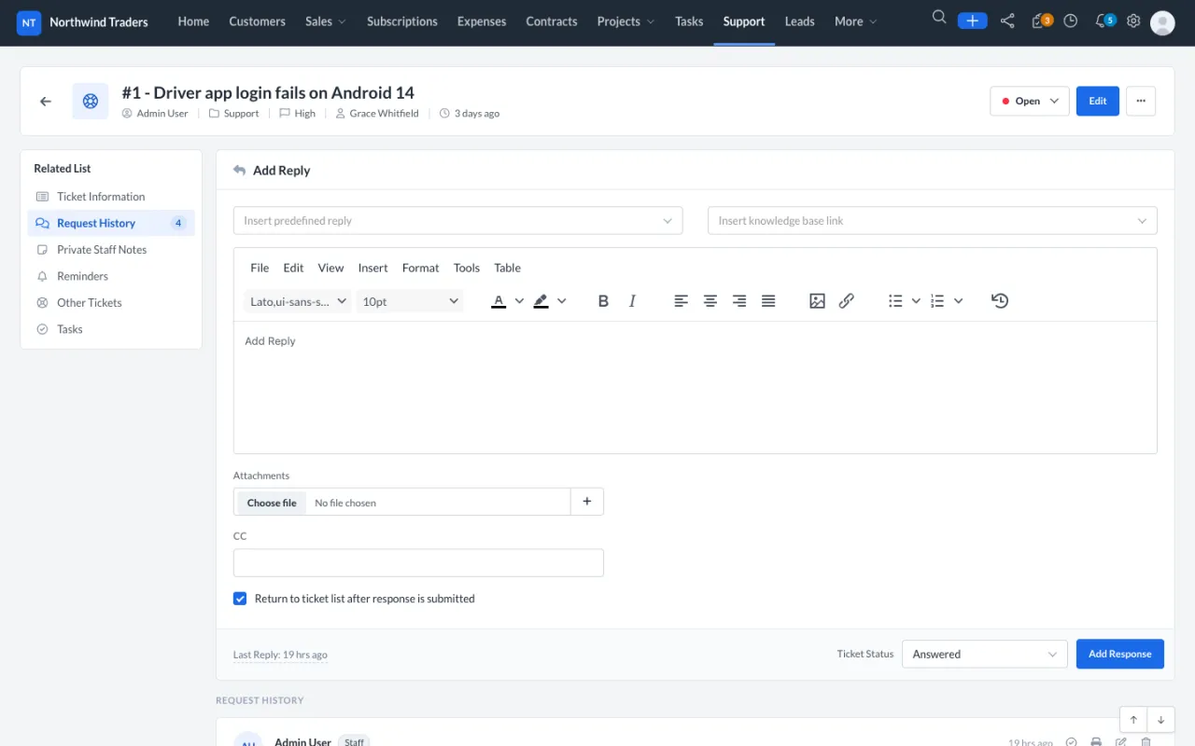Open the notifications bell with badge 5

tap(1104, 21)
